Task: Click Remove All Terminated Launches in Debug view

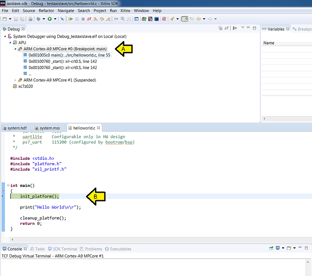Action: click(221, 28)
